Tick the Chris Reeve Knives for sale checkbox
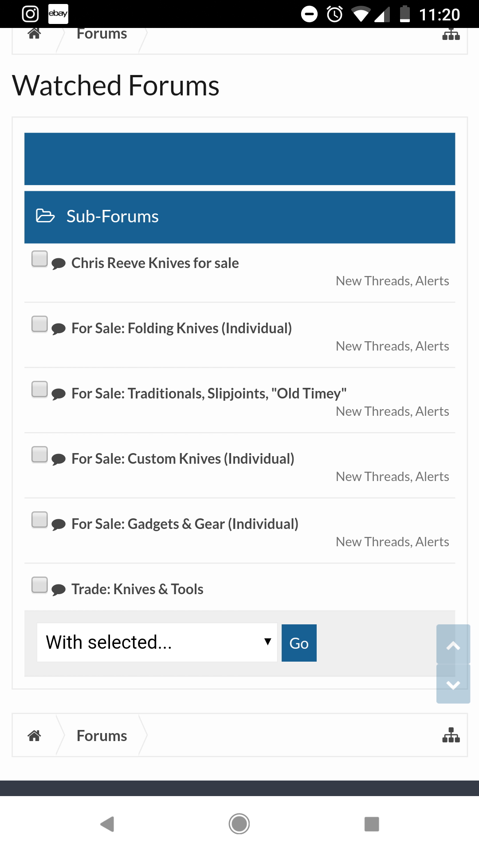The height and width of the screenshot is (852, 479). pos(39,259)
